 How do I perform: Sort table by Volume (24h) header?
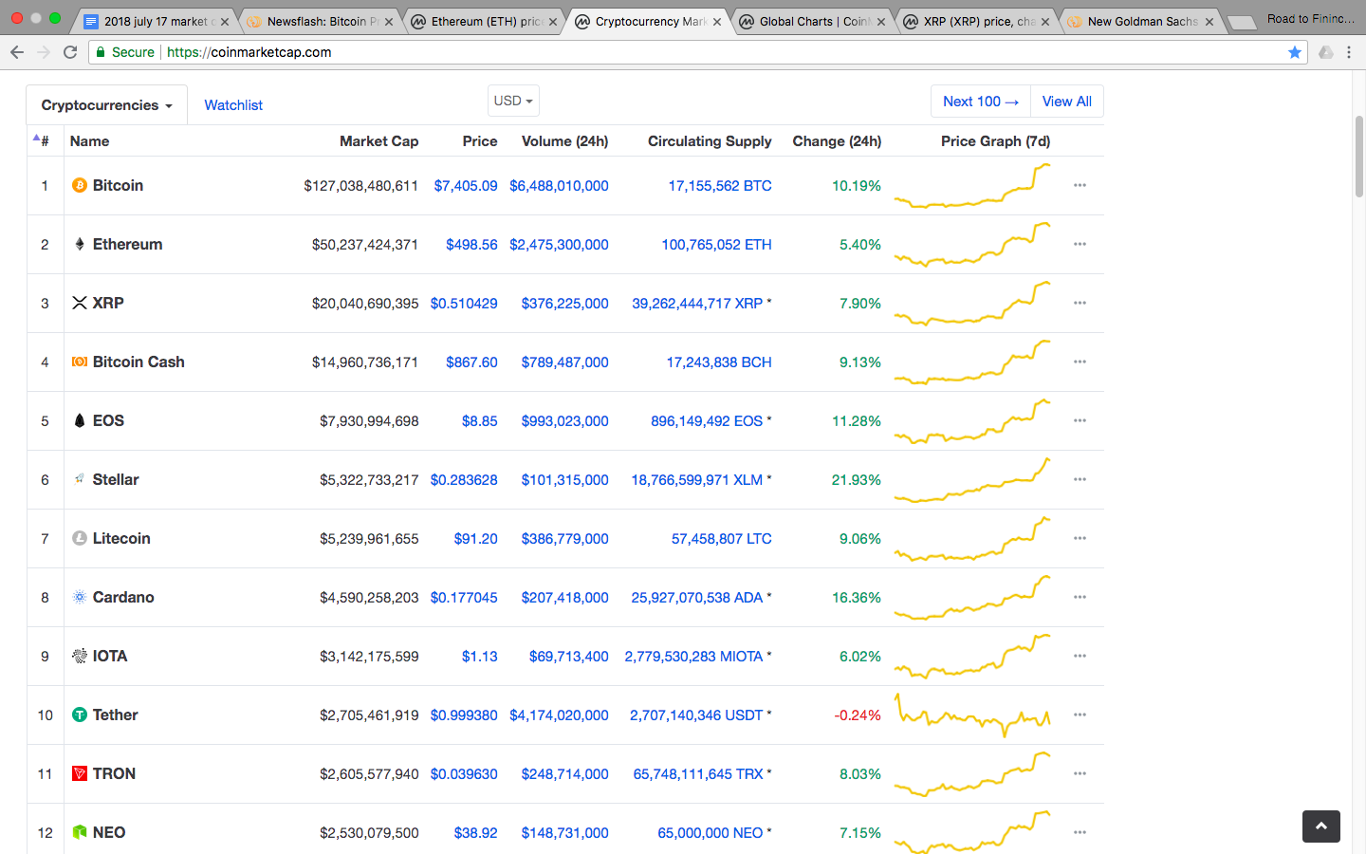564,140
